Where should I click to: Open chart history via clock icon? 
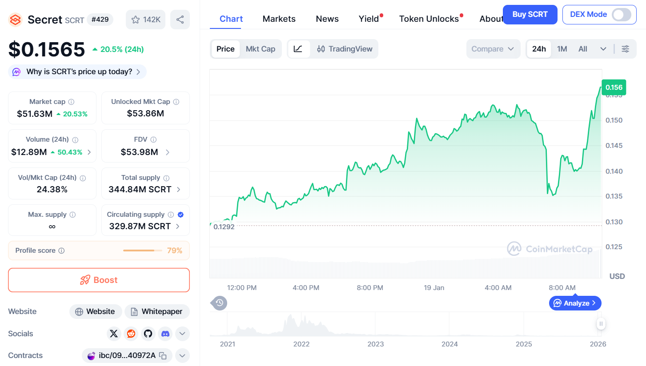coord(219,303)
